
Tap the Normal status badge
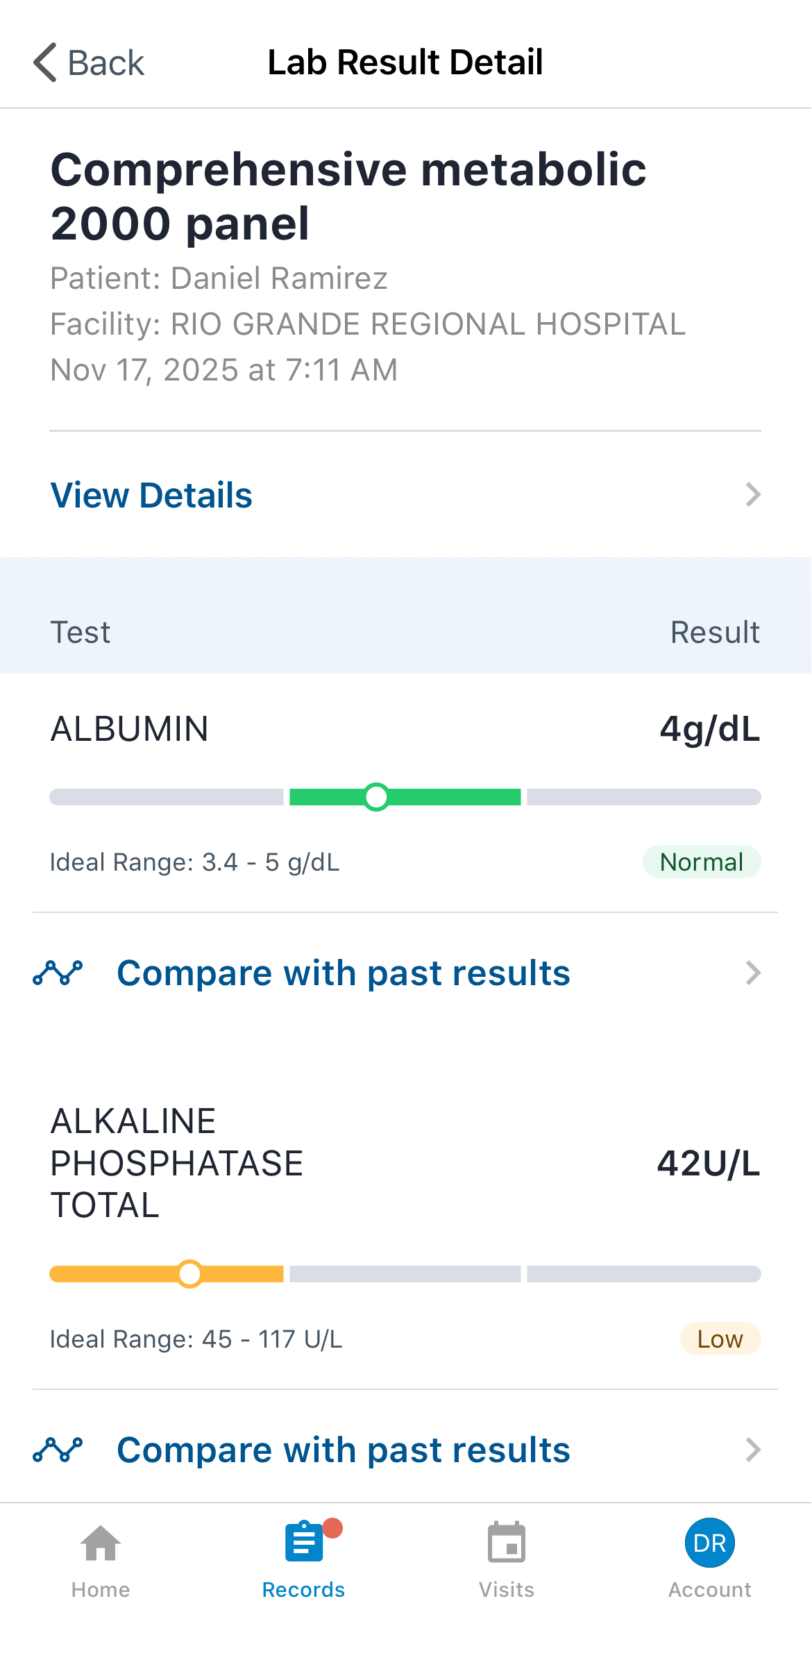pyautogui.click(x=701, y=862)
